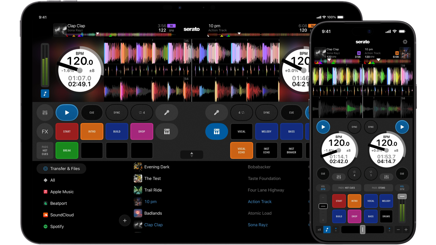Screen dimensions: 436x245
Task: Activate VOCAL ECHO pad on iPad
Action: (x=241, y=150)
